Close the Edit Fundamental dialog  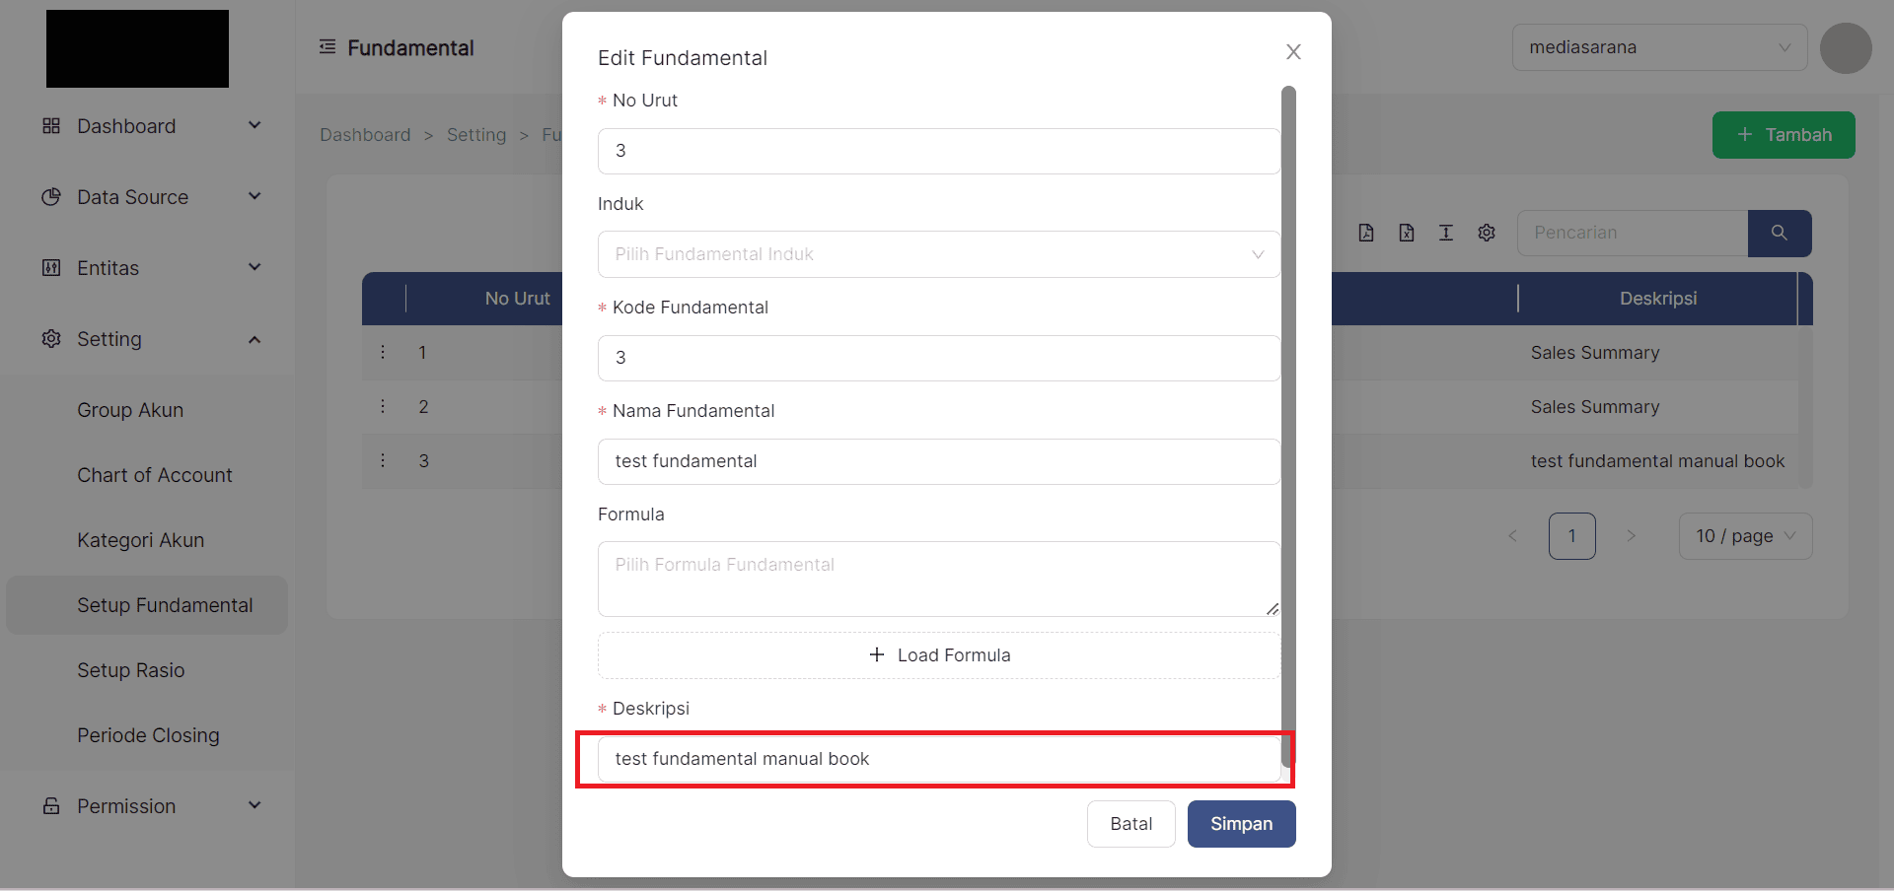click(x=1293, y=52)
